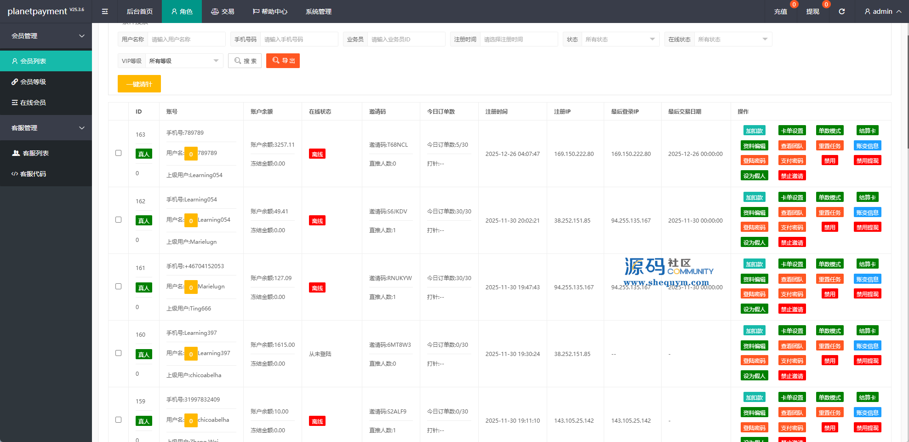Tick the checkbox for user ID 160
The image size is (909, 442).
point(118,353)
